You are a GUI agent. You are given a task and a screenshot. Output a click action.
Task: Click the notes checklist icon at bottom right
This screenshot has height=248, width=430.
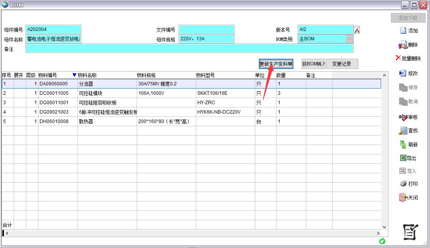pyautogui.click(x=410, y=232)
